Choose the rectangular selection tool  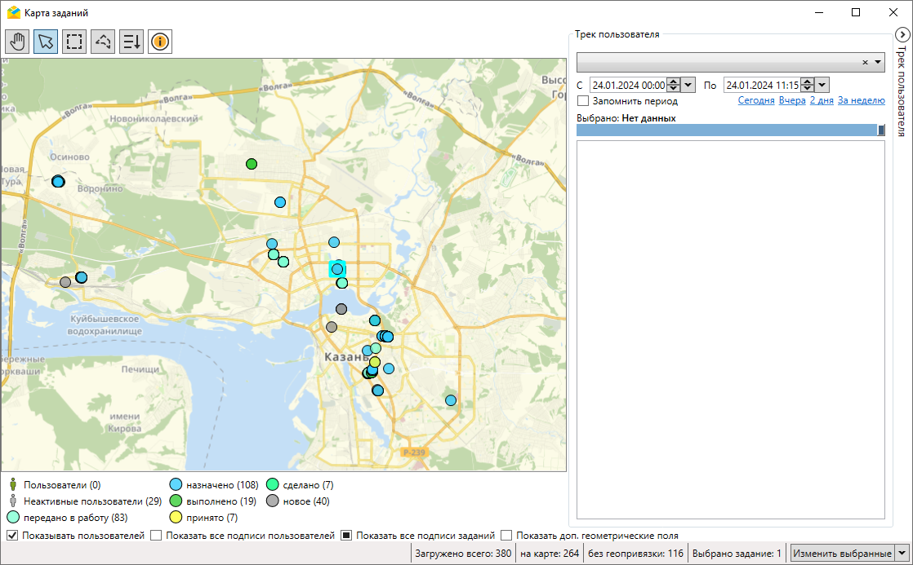tap(74, 42)
